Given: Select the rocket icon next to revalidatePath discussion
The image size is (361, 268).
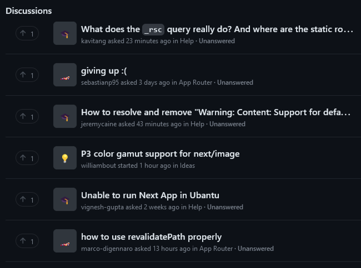Looking at the screenshot, I should point(65,241).
